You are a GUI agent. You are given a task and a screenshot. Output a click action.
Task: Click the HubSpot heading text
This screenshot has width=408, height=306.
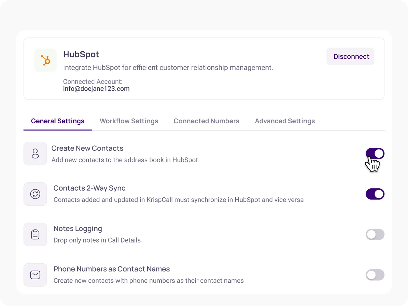click(x=81, y=55)
